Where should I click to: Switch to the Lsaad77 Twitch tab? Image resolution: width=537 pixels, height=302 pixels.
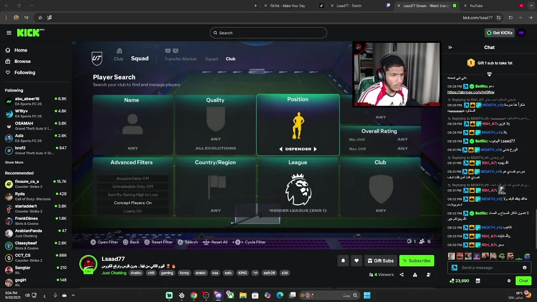tap(360, 6)
